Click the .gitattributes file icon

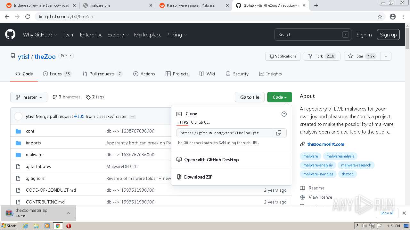coord(18,166)
